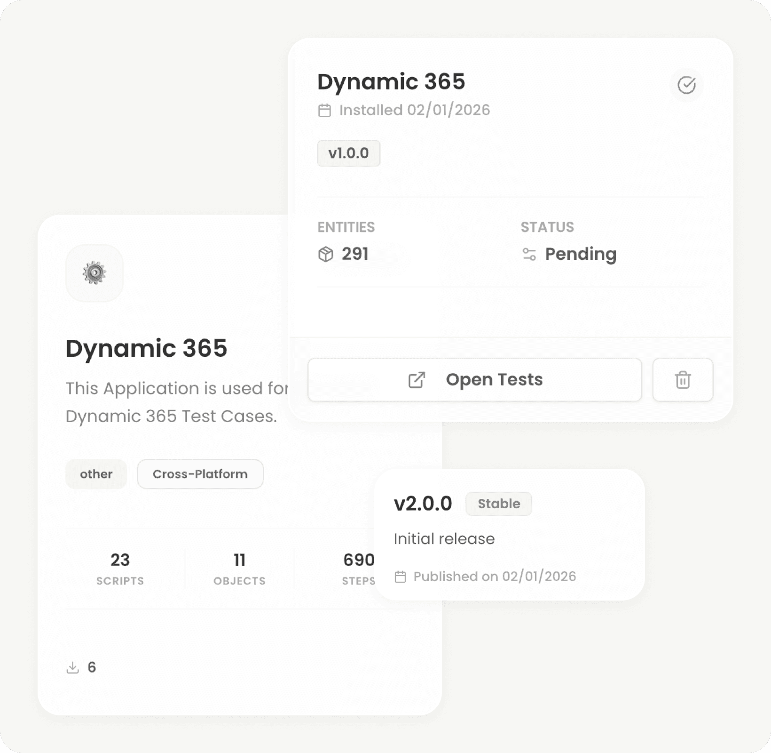771x753 pixels.
Task: Open the v1.0.0 version selector
Action: click(349, 153)
